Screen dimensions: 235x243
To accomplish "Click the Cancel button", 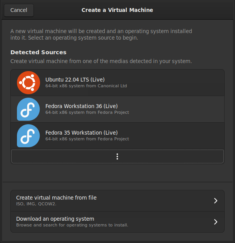I will pyautogui.click(x=19, y=10).
